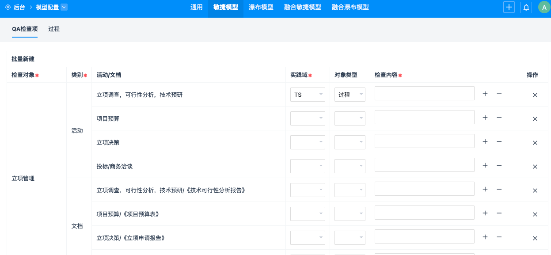The height and width of the screenshot is (255, 551).
Task: Open the 模型配置 dropdown arrow in breadcrumb
Action: [64, 7]
